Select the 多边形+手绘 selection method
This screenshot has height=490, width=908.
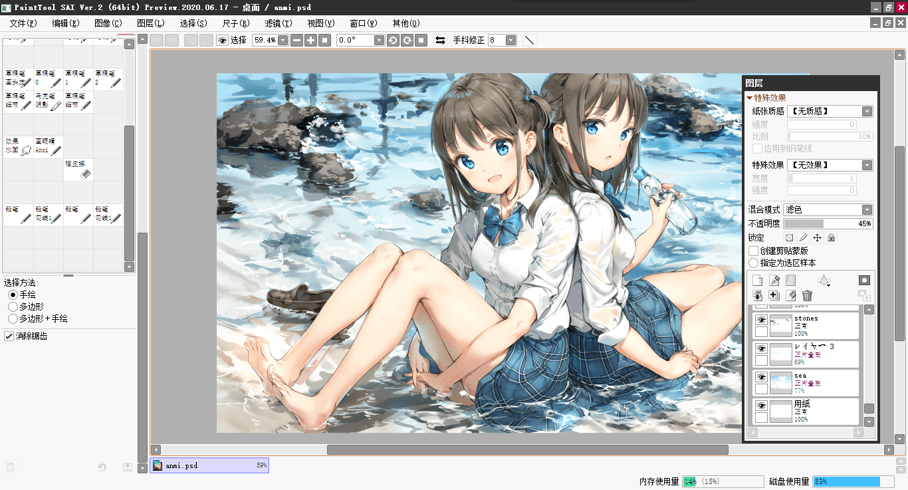click(x=13, y=318)
